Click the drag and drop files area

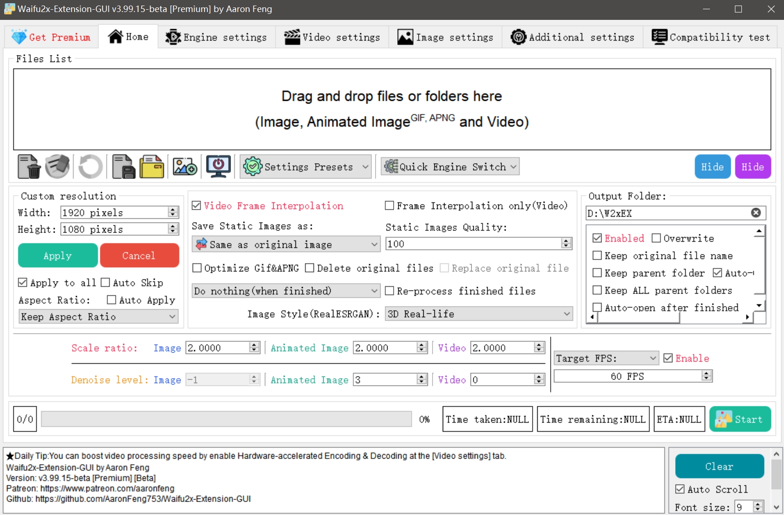[392, 109]
